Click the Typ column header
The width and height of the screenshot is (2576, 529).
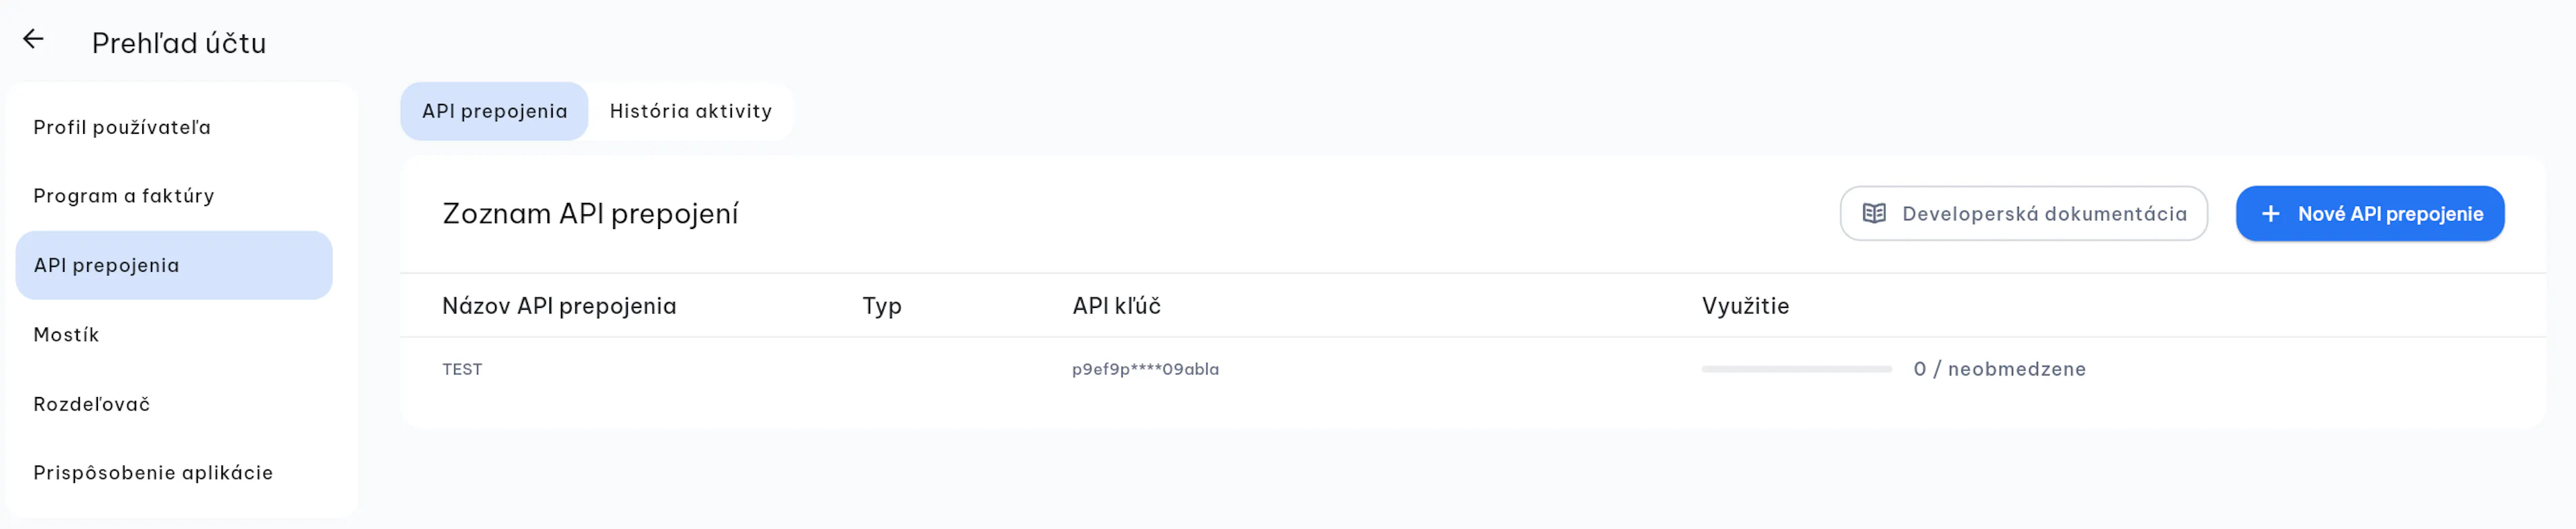(x=882, y=307)
